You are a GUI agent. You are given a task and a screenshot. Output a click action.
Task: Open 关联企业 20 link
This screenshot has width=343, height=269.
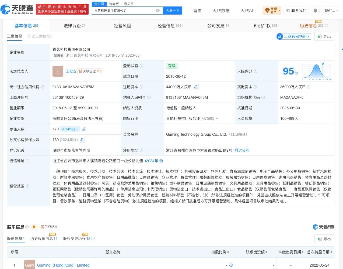(x=90, y=71)
